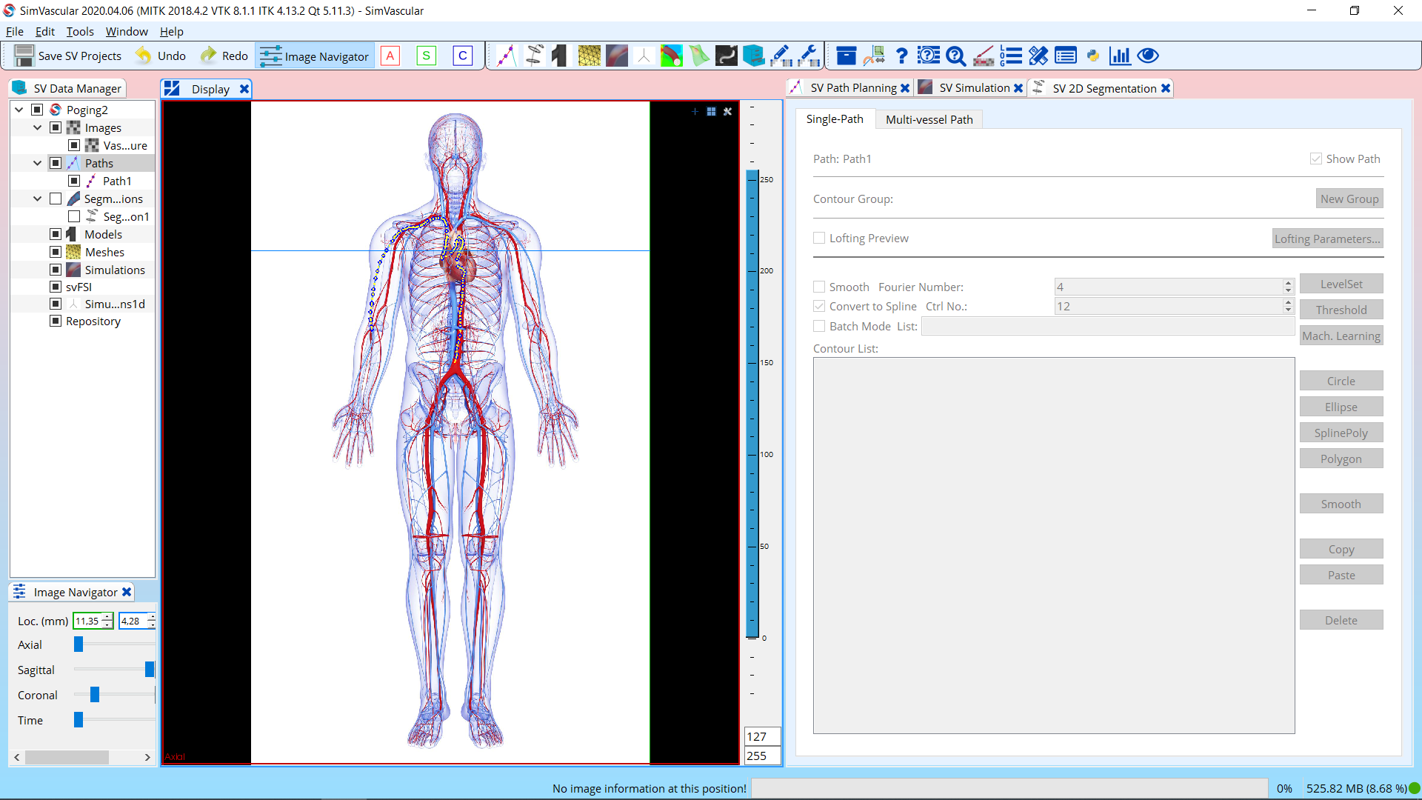Screen dimensions: 1422x800
Task: Open the Python console from the toolbar
Action: [1094, 55]
